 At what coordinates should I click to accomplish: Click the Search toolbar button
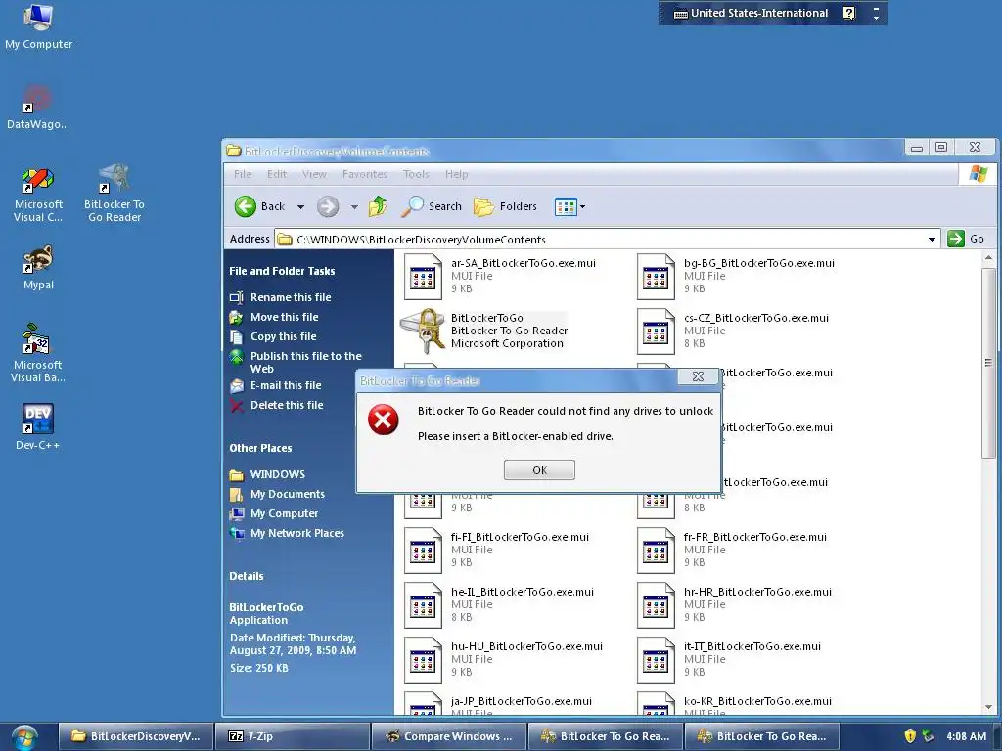[x=432, y=206]
